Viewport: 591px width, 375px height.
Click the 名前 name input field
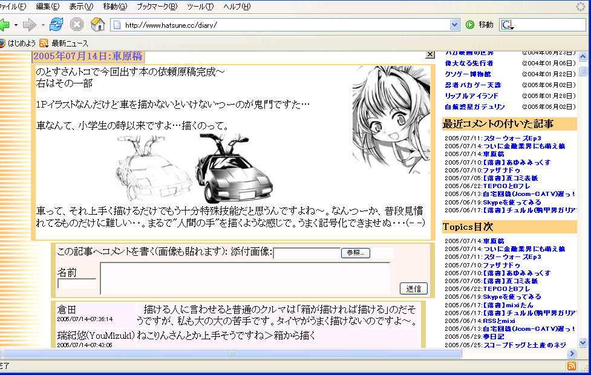[x=77, y=283]
